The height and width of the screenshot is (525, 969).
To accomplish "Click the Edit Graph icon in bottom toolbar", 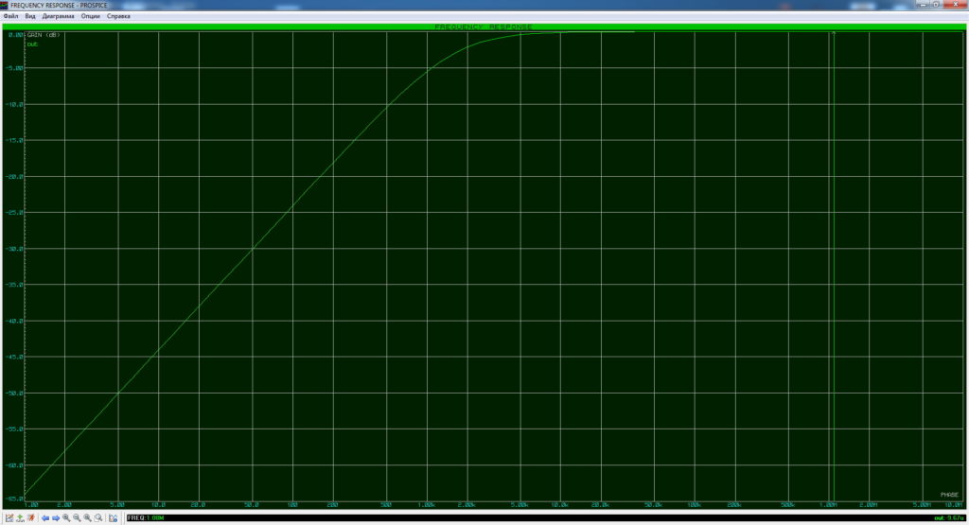I will [x=9, y=518].
